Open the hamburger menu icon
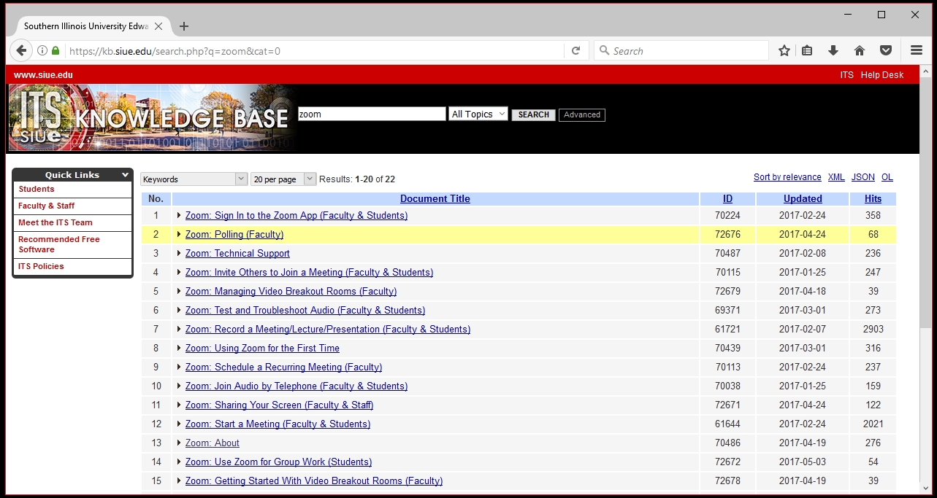 (917, 50)
